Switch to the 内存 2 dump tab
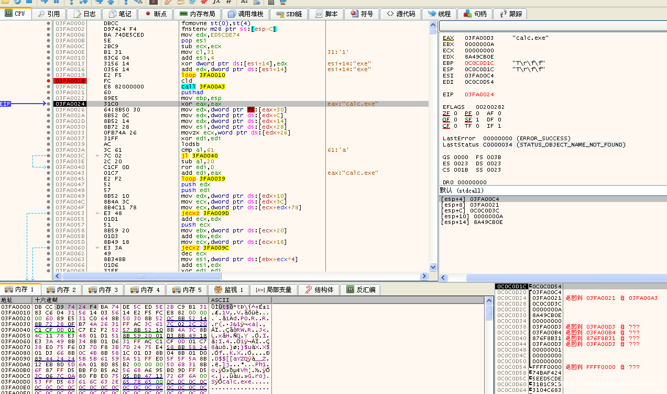The height and width of the screenshot is (394, 667). 61,289
